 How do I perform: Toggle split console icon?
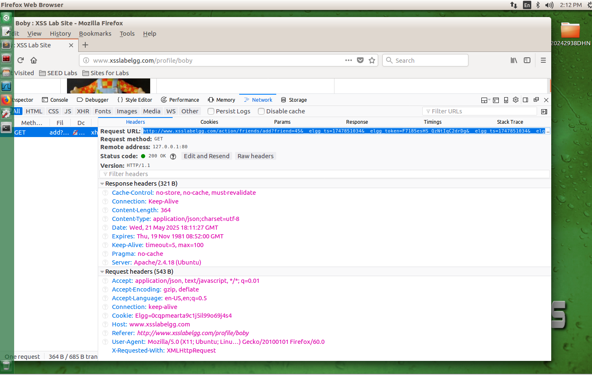(495, 100)
